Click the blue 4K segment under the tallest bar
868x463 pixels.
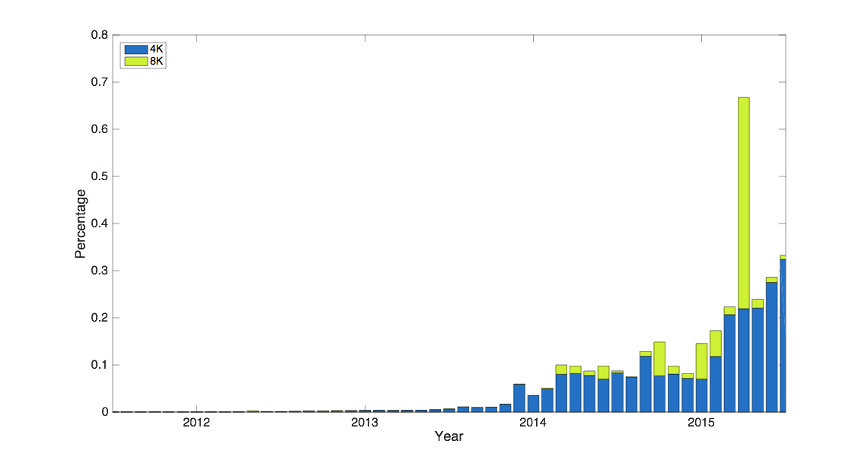(743, 360)
